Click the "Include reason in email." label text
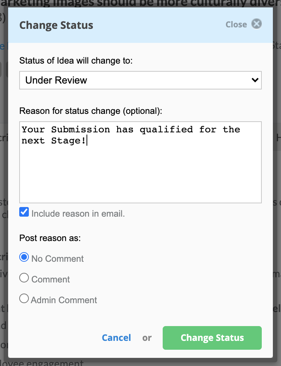Viewport: 281px width, 366px height. point(78,214)
